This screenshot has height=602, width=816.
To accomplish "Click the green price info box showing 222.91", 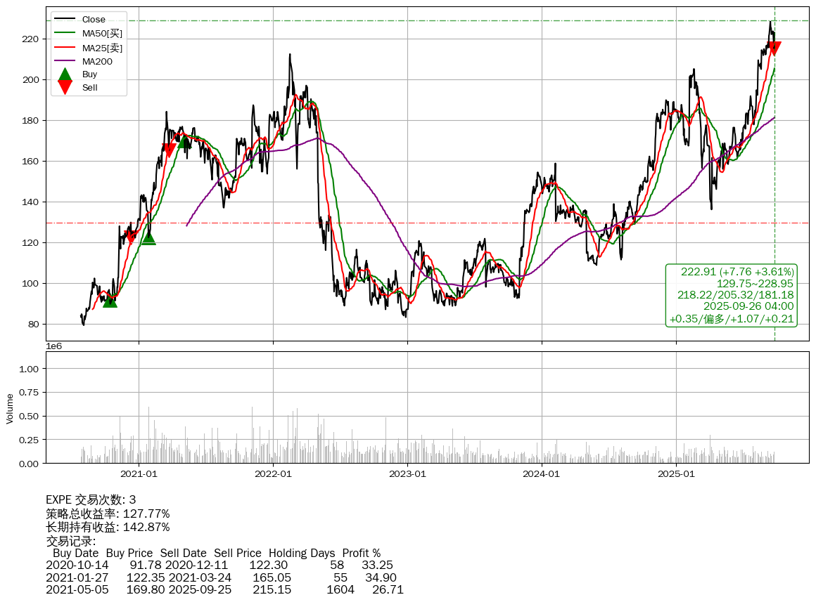I will tap(731, 295).
